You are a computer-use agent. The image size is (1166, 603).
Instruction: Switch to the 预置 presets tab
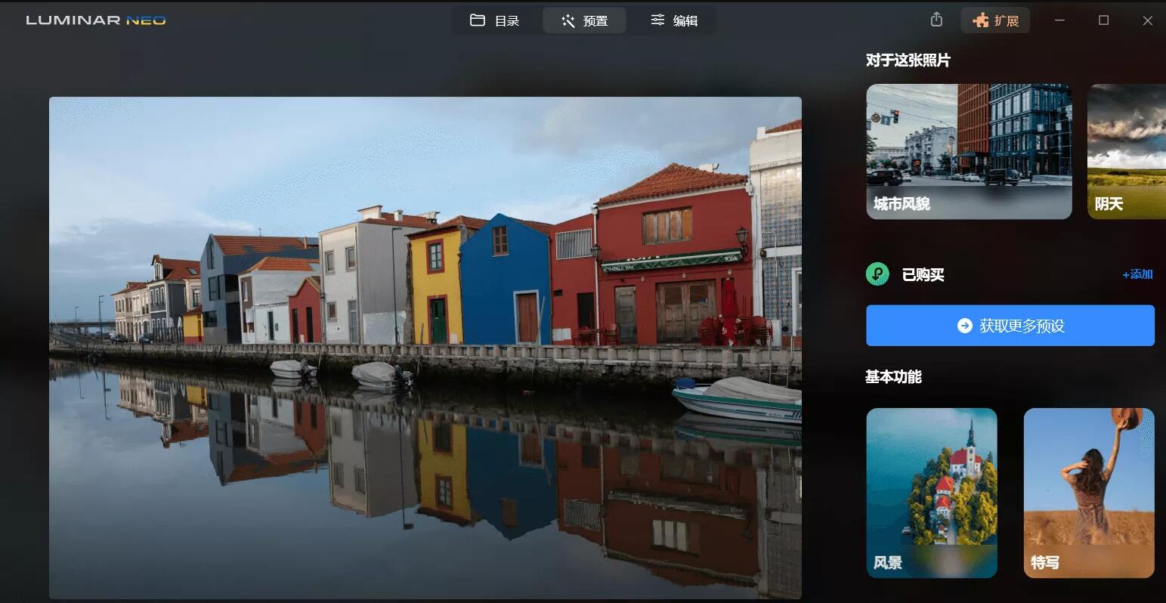[x=584, y=20]
